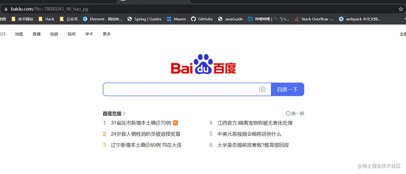Go to 地图 in the top navigation
The width and height of the screenshot is (406, 174).
pos(19,34)
